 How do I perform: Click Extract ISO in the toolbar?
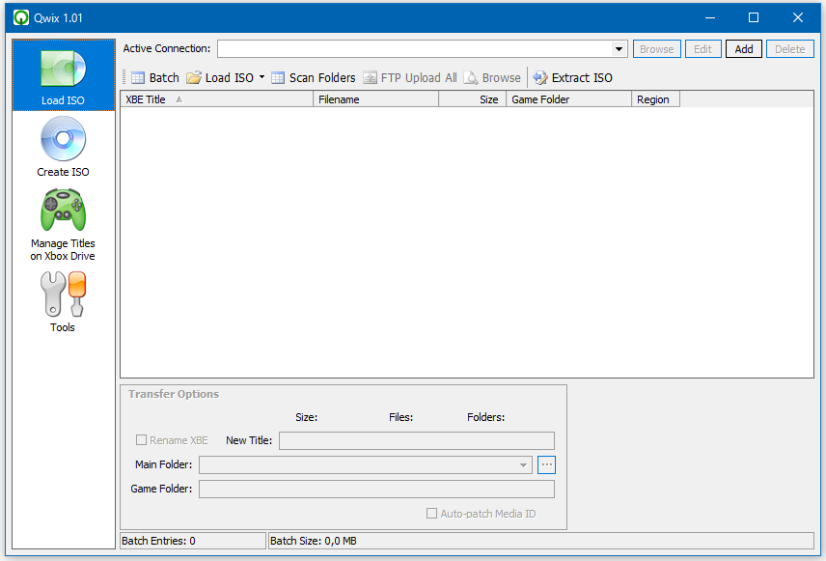click(x=572, y=78)
